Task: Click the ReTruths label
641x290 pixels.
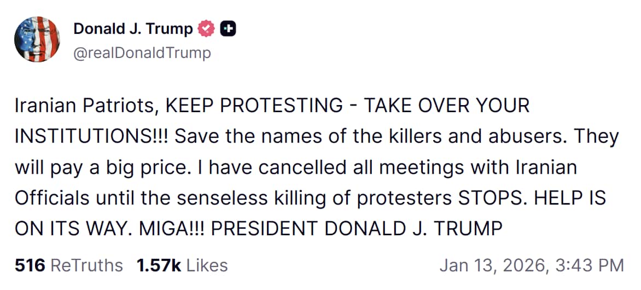Action: click(x=86, y=265)
